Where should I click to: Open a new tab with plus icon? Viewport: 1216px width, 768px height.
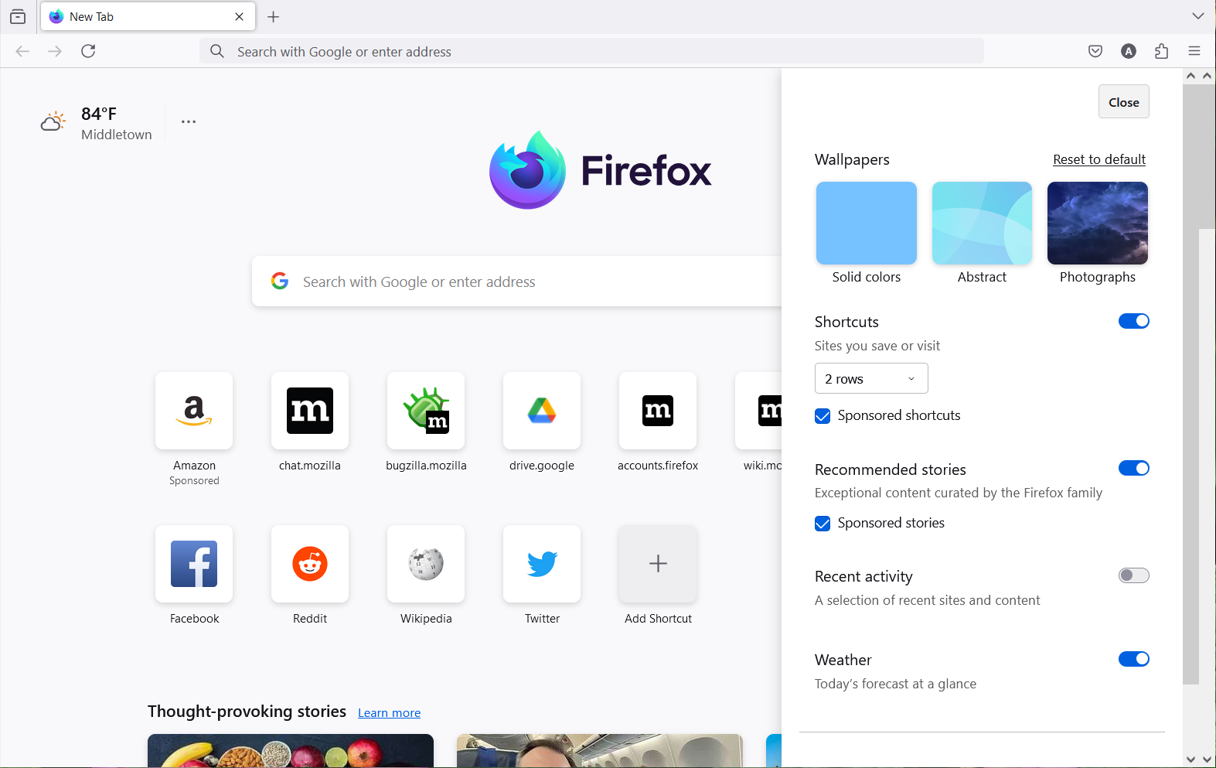coord(274,16)
